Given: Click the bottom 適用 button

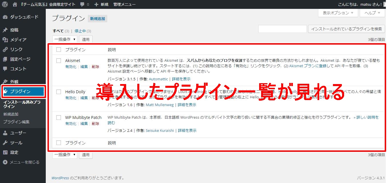Looking at the screenshot, I should pyautogui.click(x=86, y=155).
